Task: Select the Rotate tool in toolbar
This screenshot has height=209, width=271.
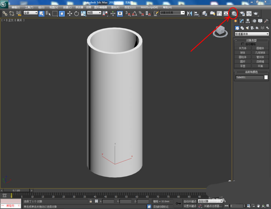Action: tap(76, 13)
